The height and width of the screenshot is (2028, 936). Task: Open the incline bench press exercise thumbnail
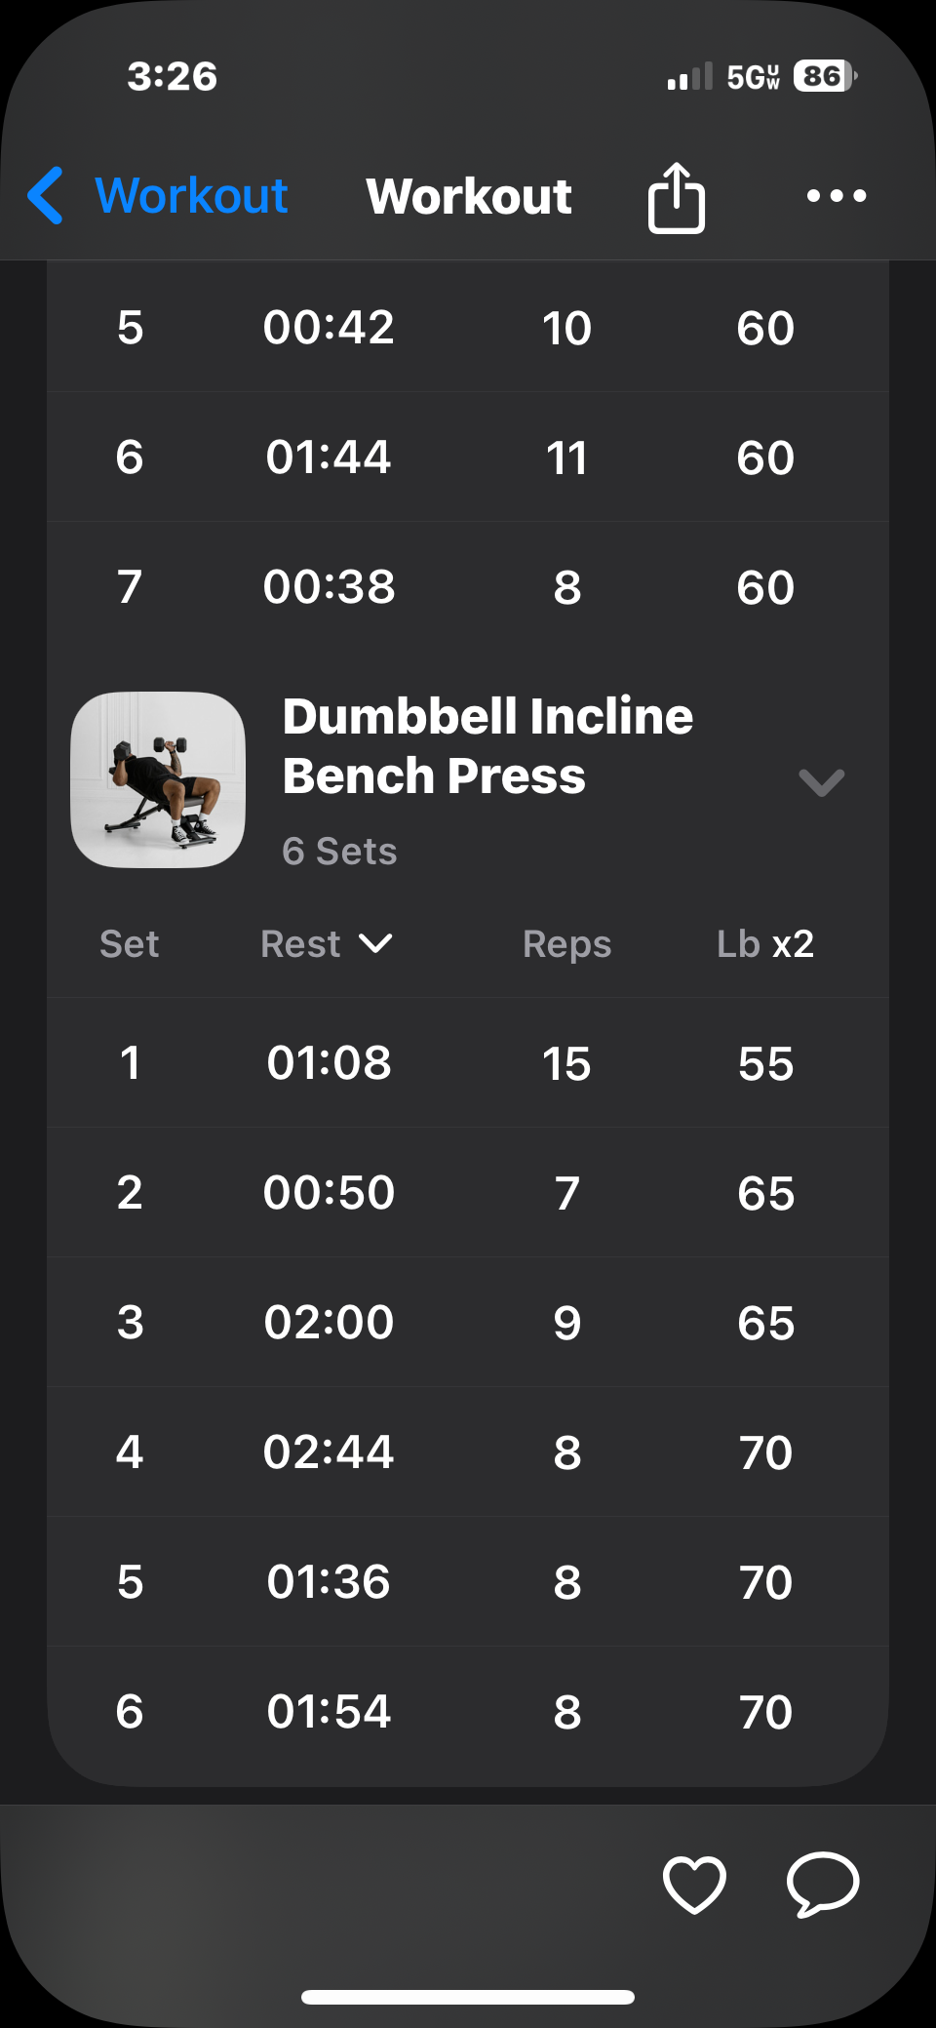pos(158,779)
